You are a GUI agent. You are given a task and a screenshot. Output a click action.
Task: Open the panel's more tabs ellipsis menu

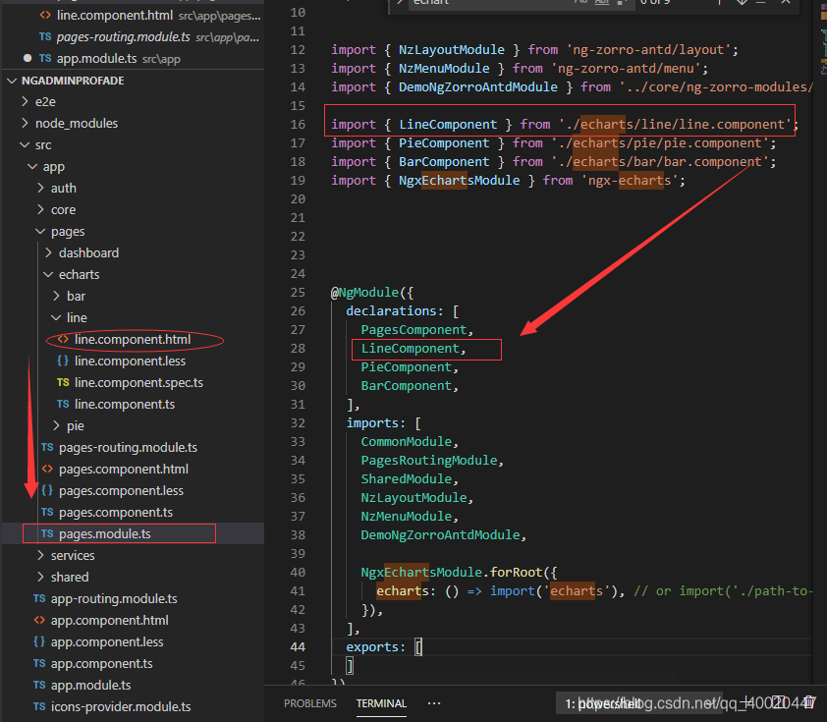point(434,703)
